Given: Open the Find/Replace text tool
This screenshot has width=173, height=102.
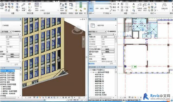Looking at the screenshot, I should pos(134,10).
